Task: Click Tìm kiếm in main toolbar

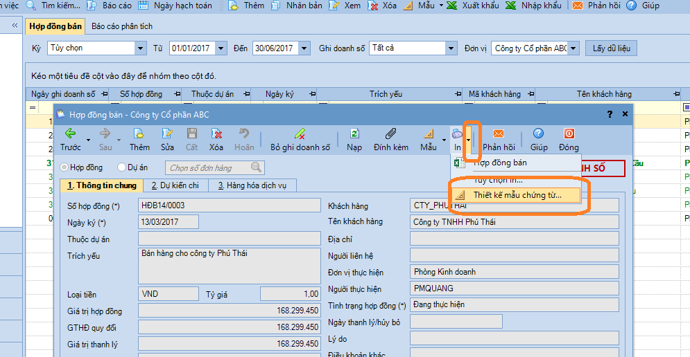Action: point(53,6)
